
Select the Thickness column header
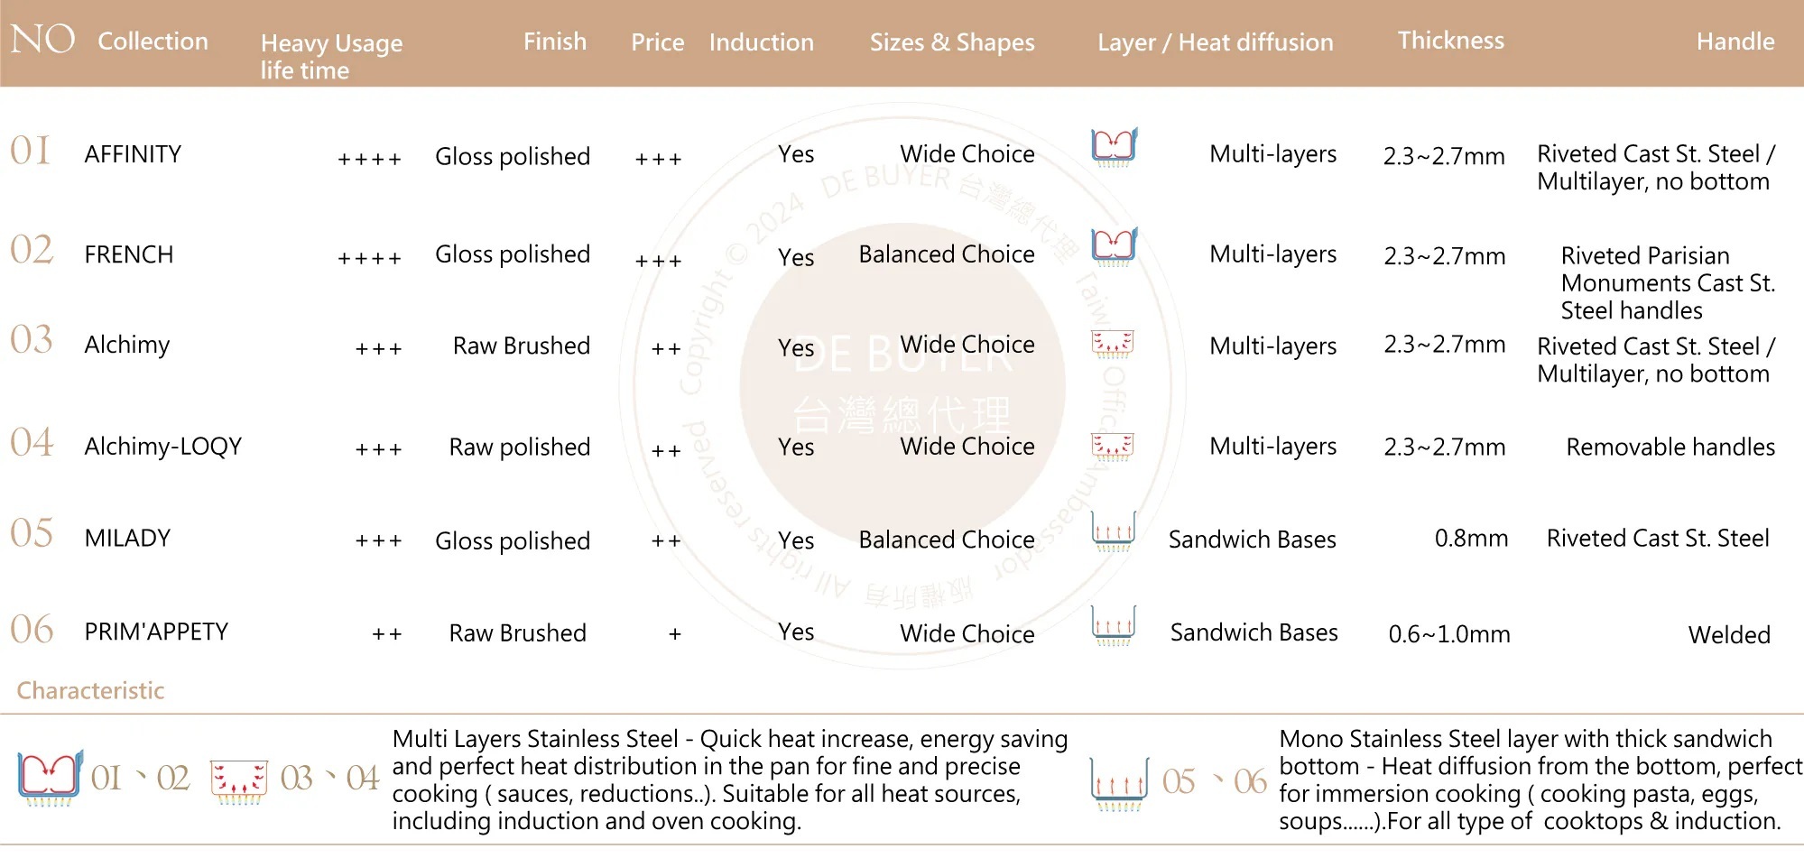[x=1450, y=41]
